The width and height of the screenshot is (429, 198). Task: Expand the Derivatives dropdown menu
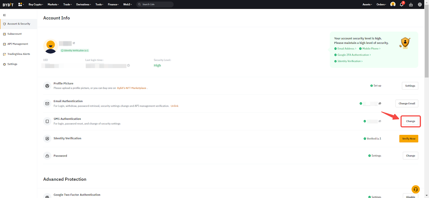(x=83, y=5)
